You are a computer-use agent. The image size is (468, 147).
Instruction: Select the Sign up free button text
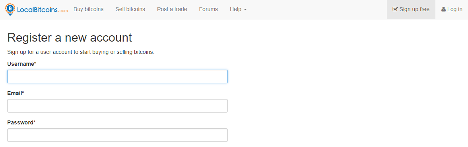point(414,9)
